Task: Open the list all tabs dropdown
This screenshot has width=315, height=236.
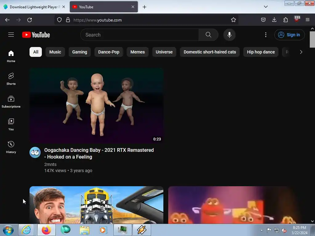Action: (x=265, y=7)
